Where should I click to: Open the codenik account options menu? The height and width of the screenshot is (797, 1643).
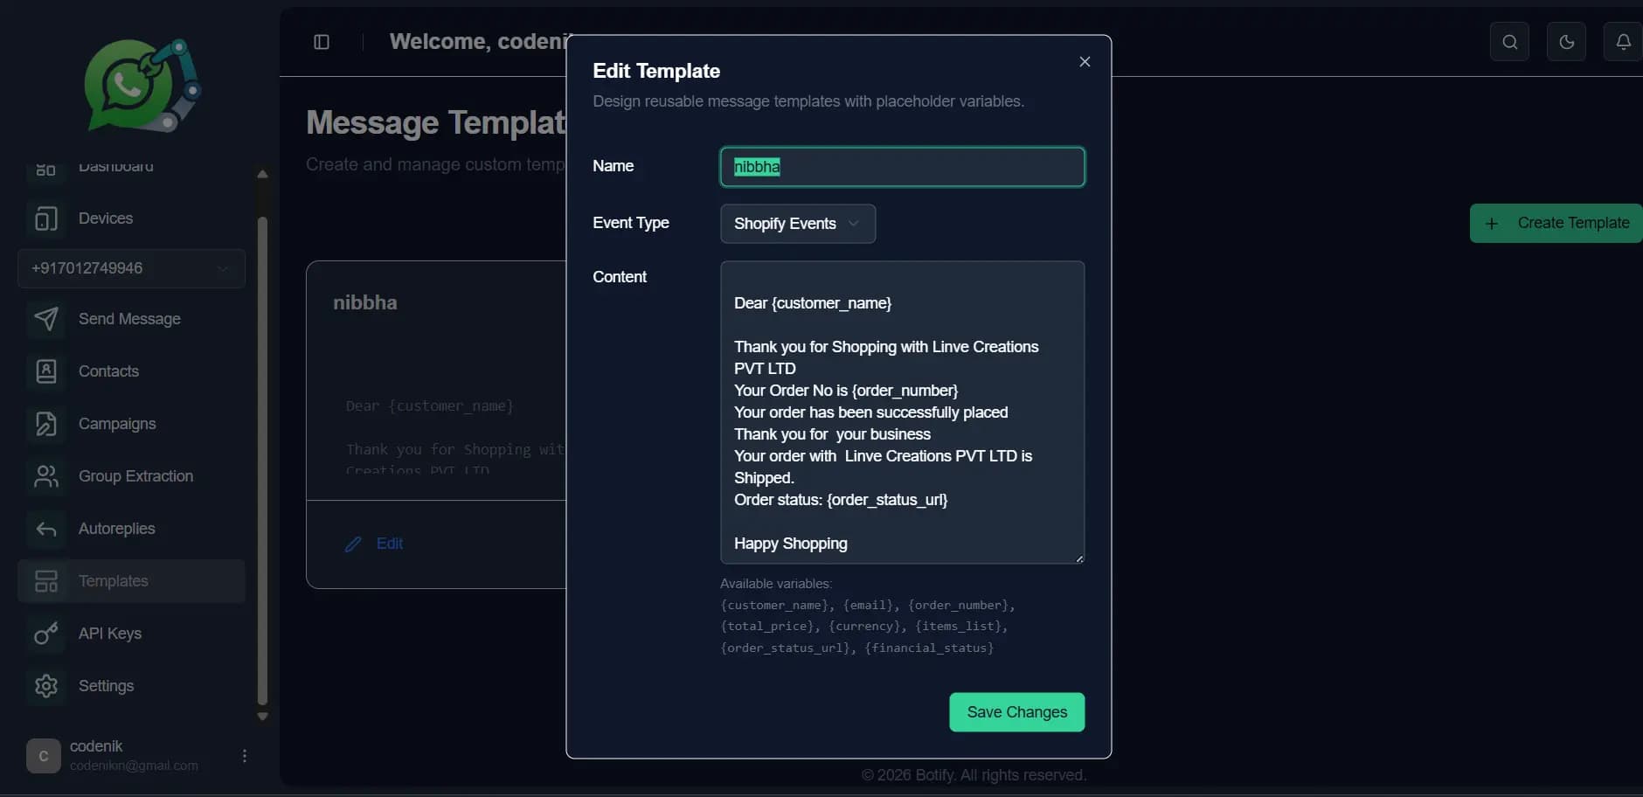click(245, 756)
